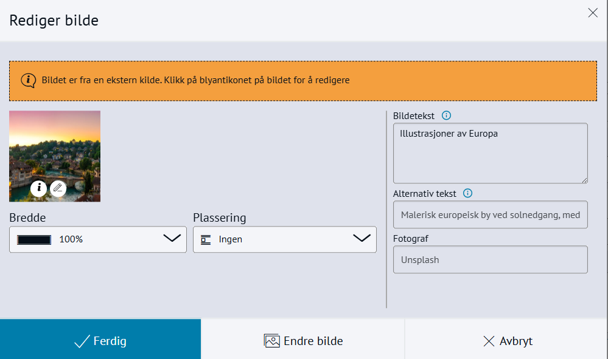Click the info icon in orange banner
608x359 pixels.
tap(28, 80)
